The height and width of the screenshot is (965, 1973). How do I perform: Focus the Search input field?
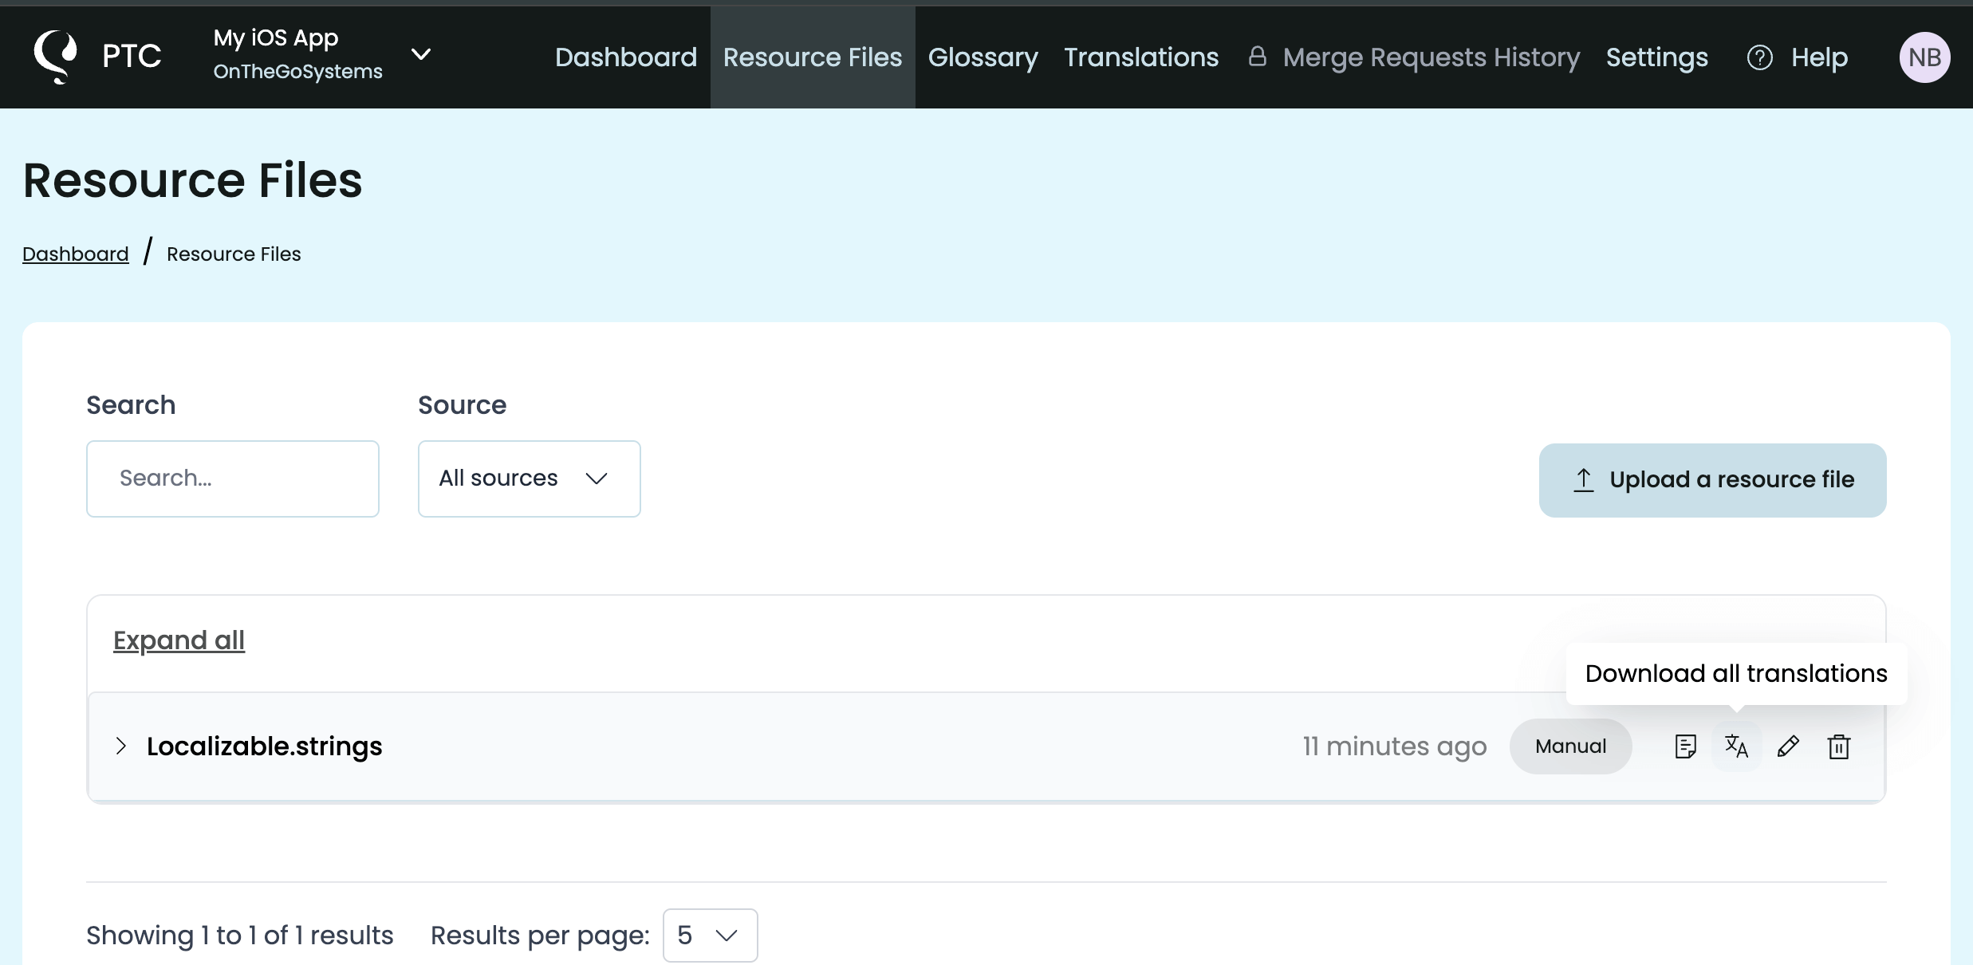(x=232, y=479)
